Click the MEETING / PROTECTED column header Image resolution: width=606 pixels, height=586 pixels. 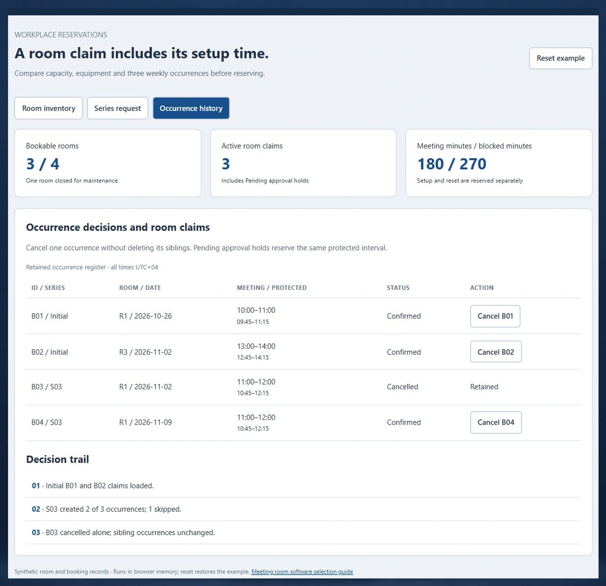point(272,288)
